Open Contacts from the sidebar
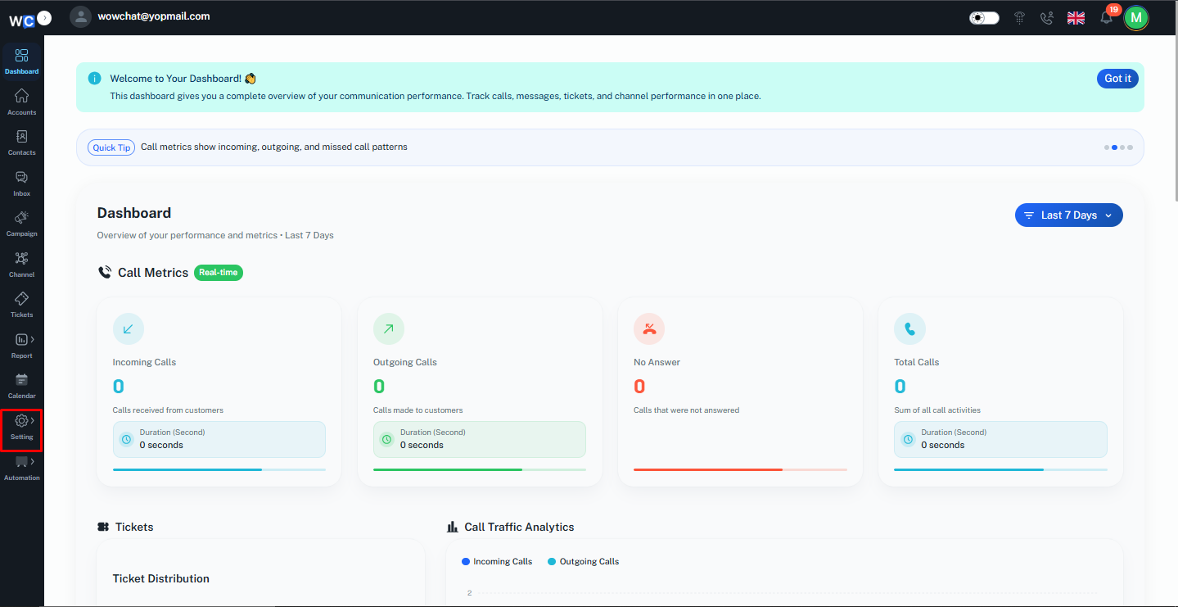 (21, 143)
